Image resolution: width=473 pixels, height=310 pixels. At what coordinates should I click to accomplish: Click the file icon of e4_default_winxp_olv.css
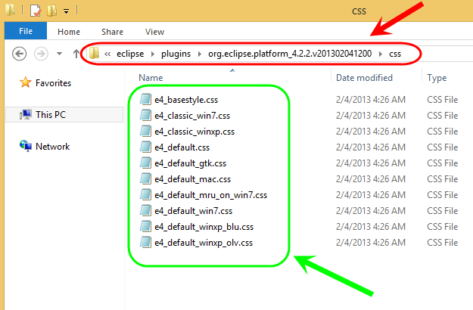[x=146, y=242]
